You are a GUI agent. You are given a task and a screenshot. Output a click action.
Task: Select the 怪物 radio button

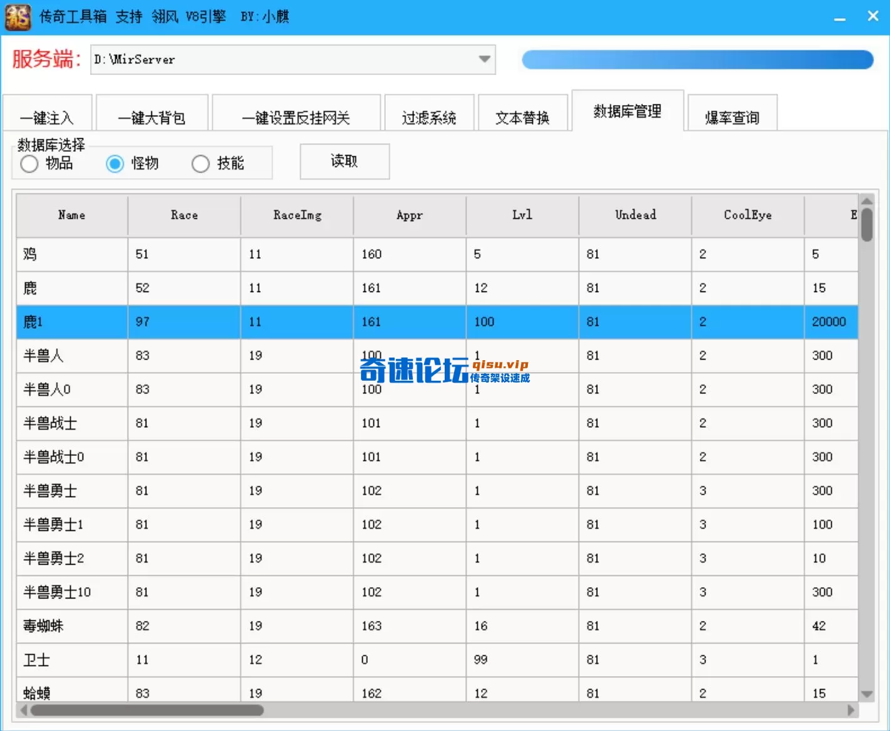click(114, 163)
